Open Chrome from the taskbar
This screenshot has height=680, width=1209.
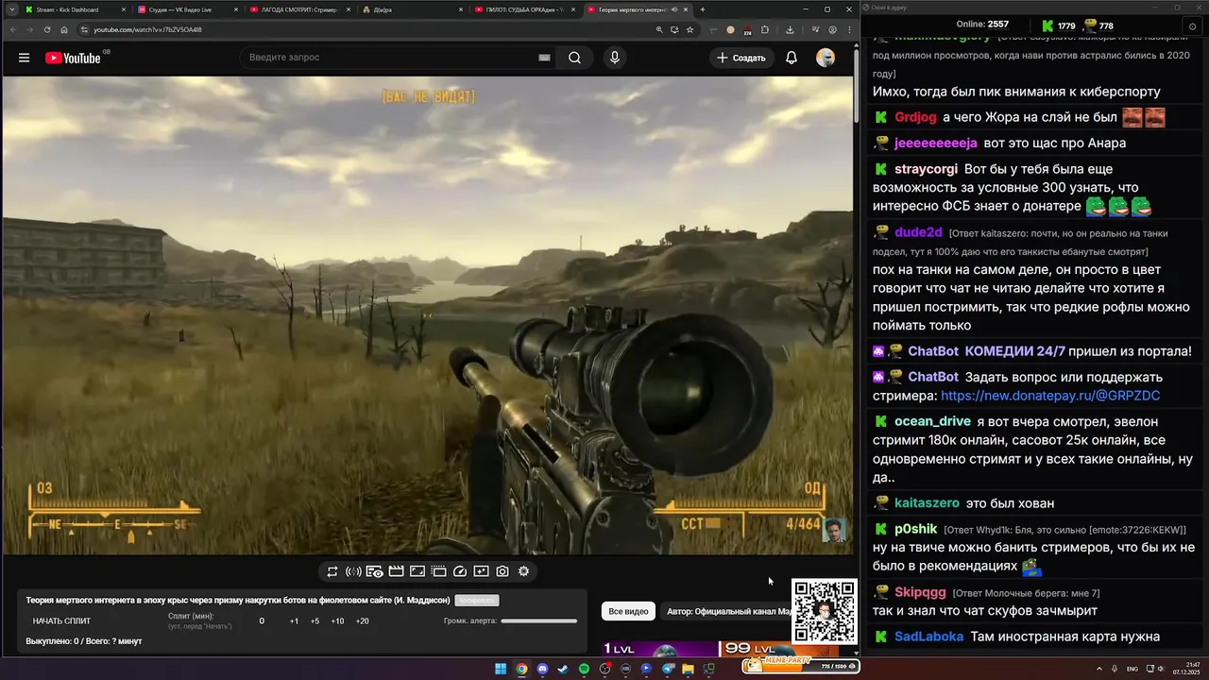[x=521, y=669]
